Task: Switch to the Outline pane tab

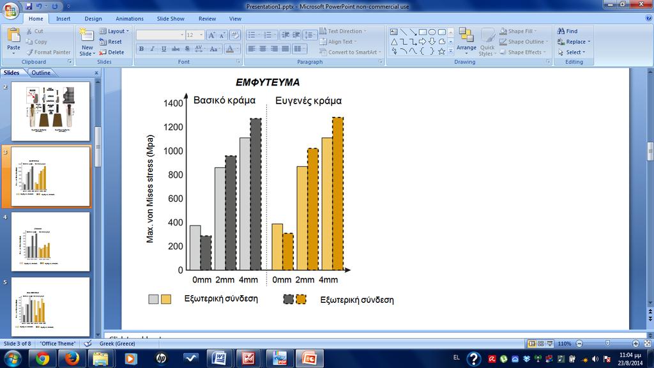Action: pyautogui.click(x=41, y=73)
